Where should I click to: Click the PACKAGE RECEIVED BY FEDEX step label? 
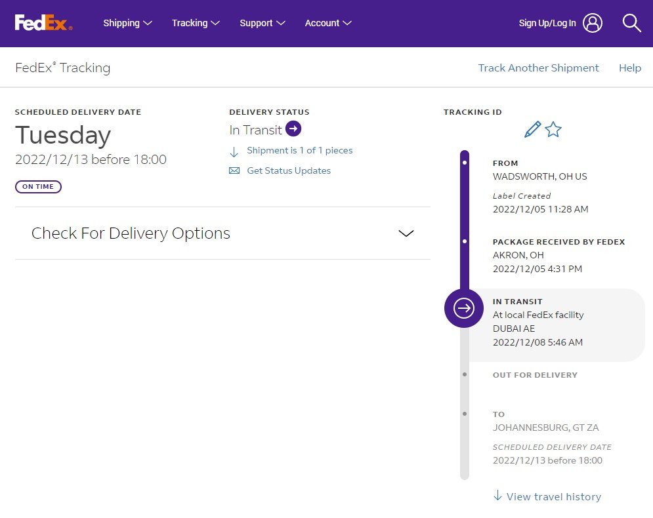tap(559, 242)
